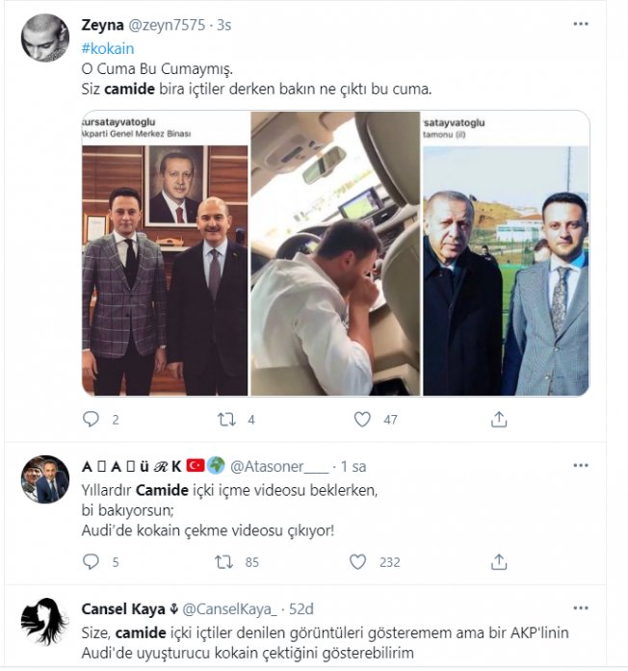Visit Cansel Kaya's profile name

123,608
